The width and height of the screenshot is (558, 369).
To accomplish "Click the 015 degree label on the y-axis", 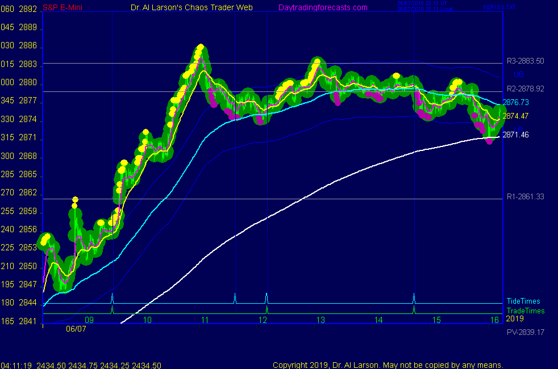I will (x=7, y=64).
